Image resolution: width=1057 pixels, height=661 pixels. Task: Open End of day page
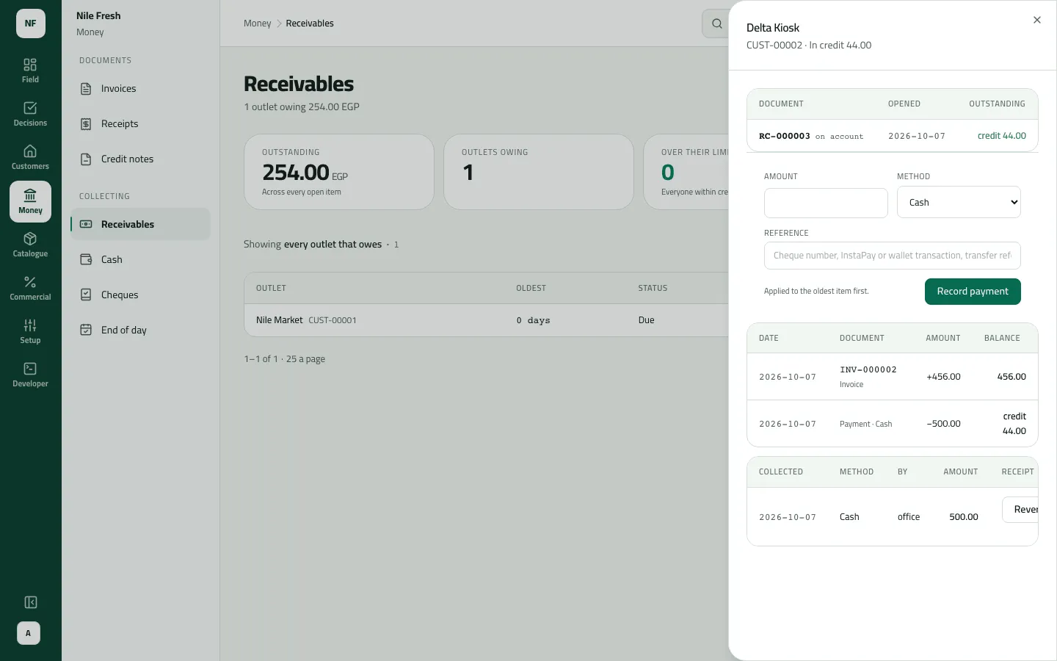(x=140, y=330)
